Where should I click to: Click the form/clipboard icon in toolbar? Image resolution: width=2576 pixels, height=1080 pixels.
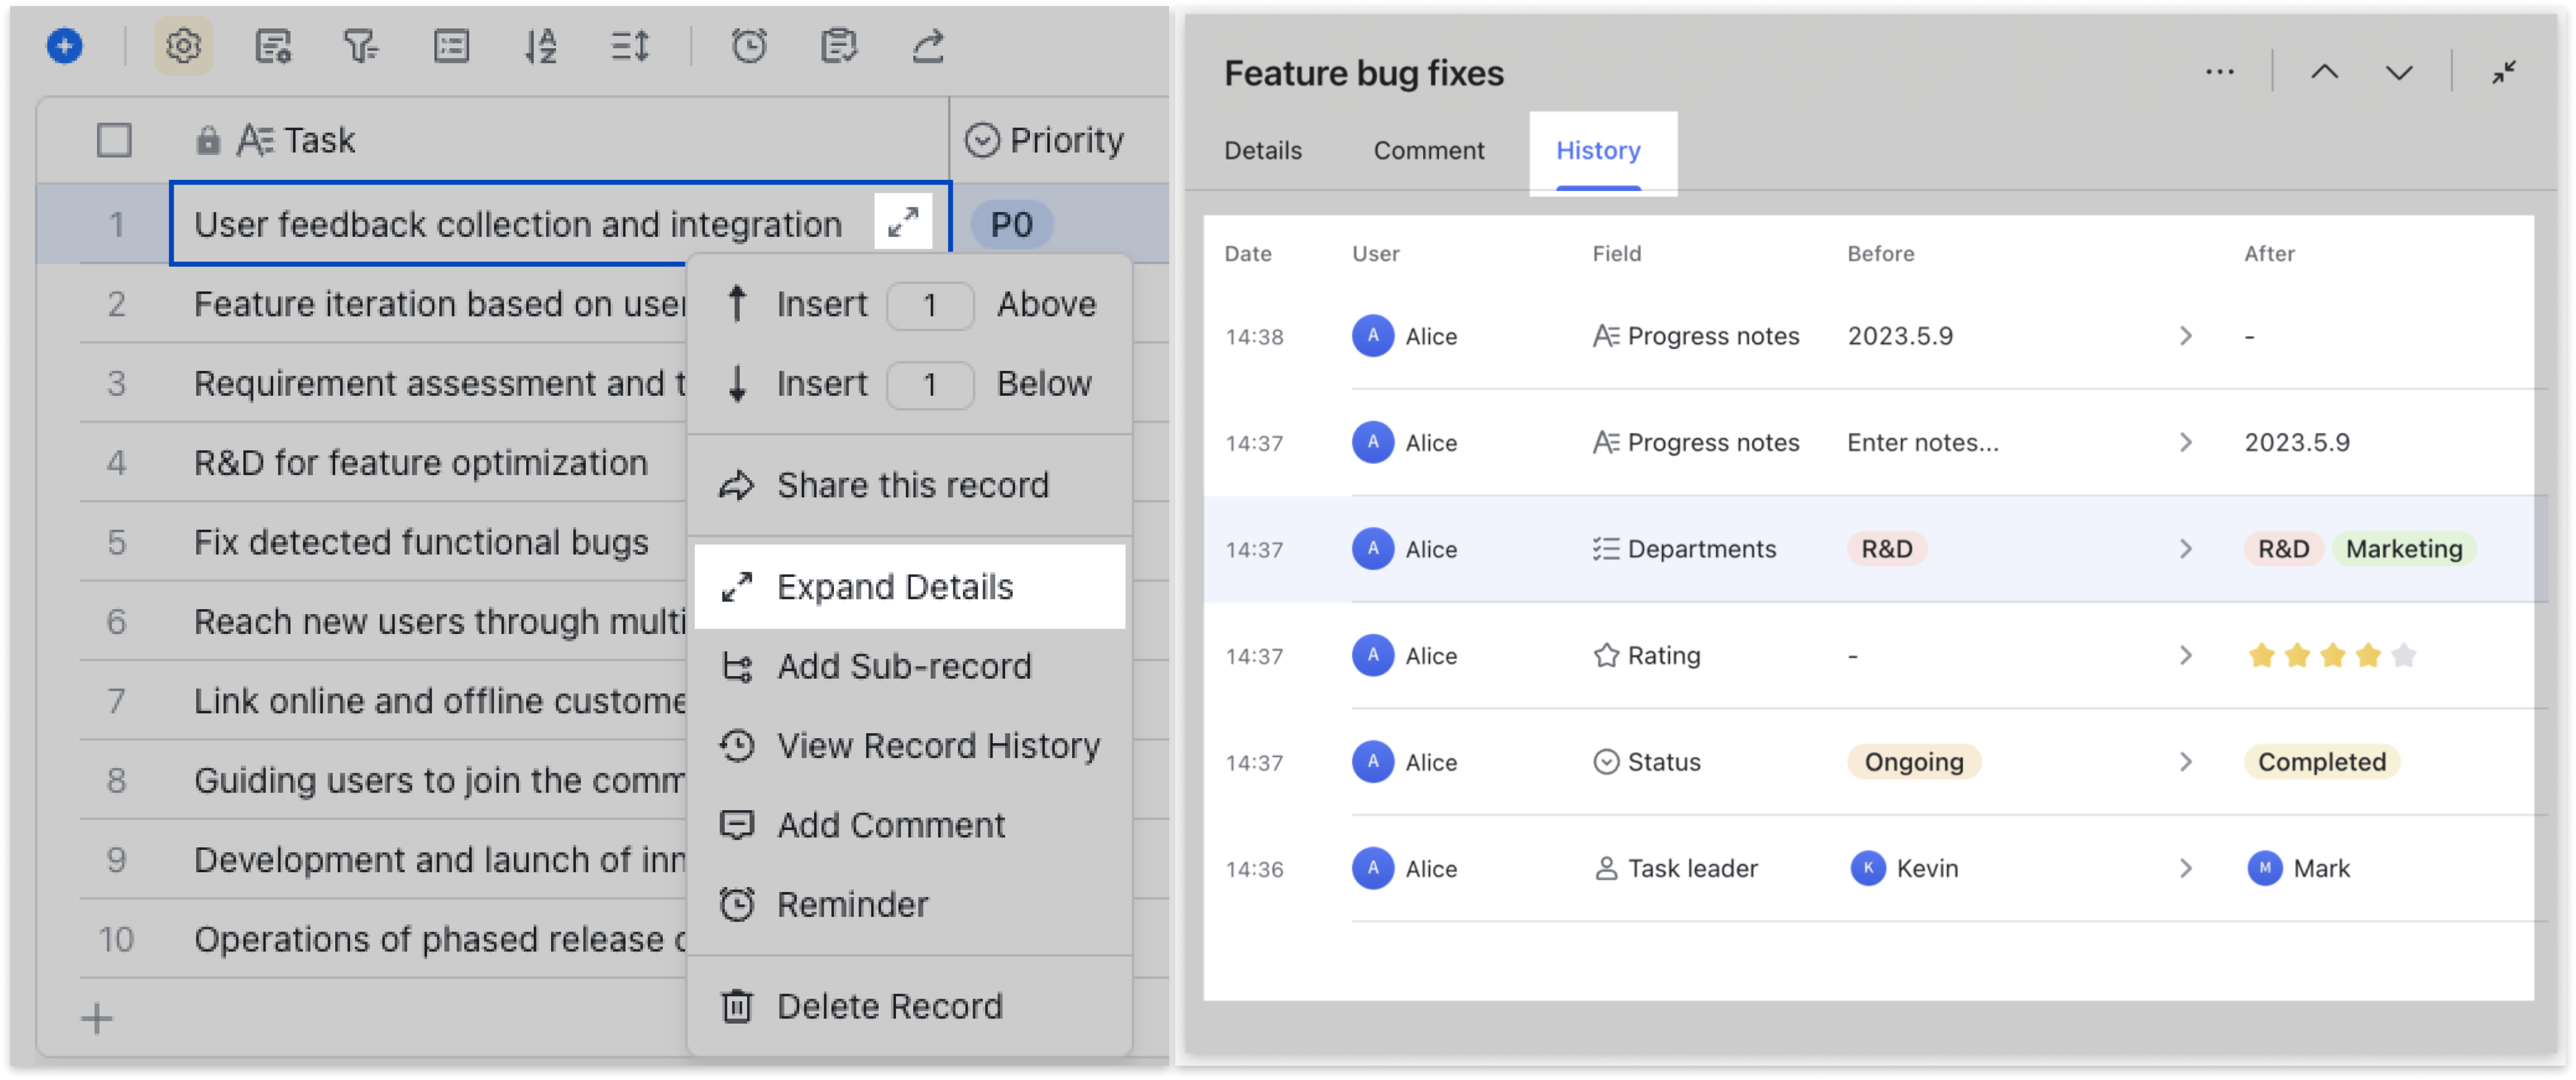[838, 46]
